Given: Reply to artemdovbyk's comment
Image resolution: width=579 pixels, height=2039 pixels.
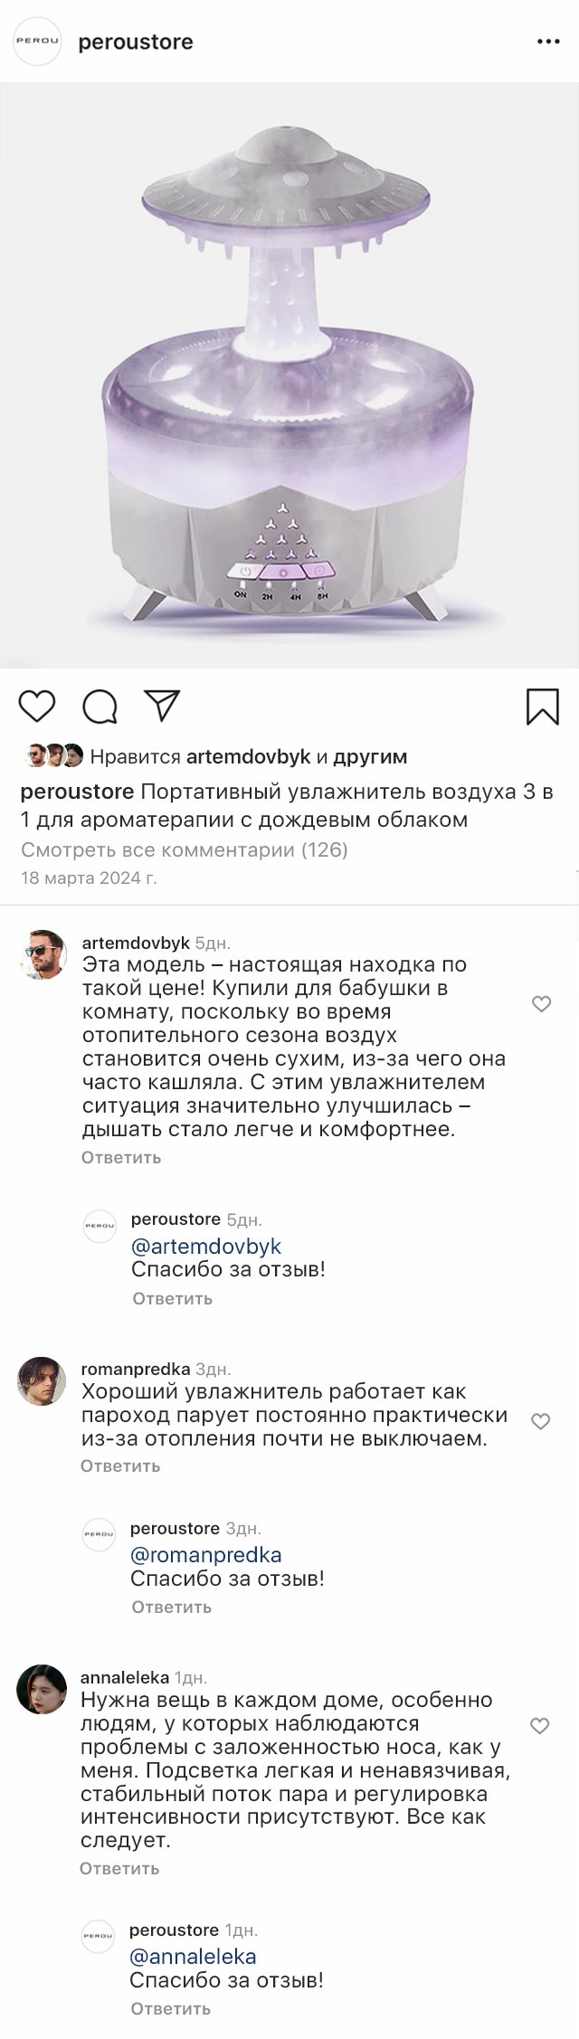Looking at the screenshot, I should pyautogui.click(x=121, y=1157).
